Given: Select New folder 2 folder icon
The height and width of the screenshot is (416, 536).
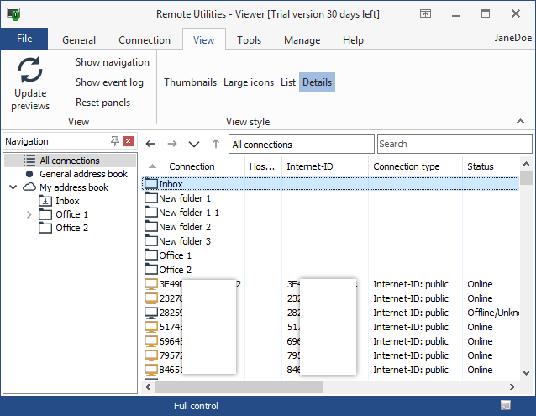Looking at the screenshot, I should tap(150, 227).
